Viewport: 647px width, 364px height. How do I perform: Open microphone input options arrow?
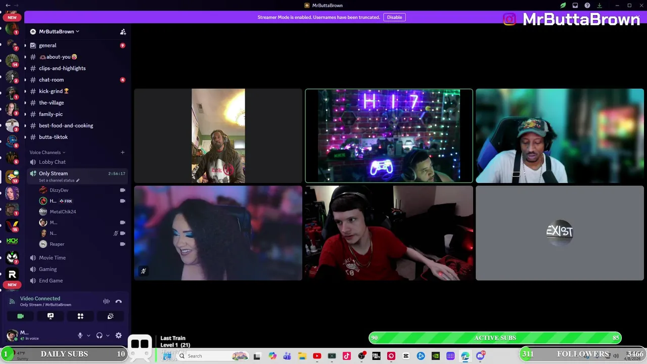coord(88,335)
